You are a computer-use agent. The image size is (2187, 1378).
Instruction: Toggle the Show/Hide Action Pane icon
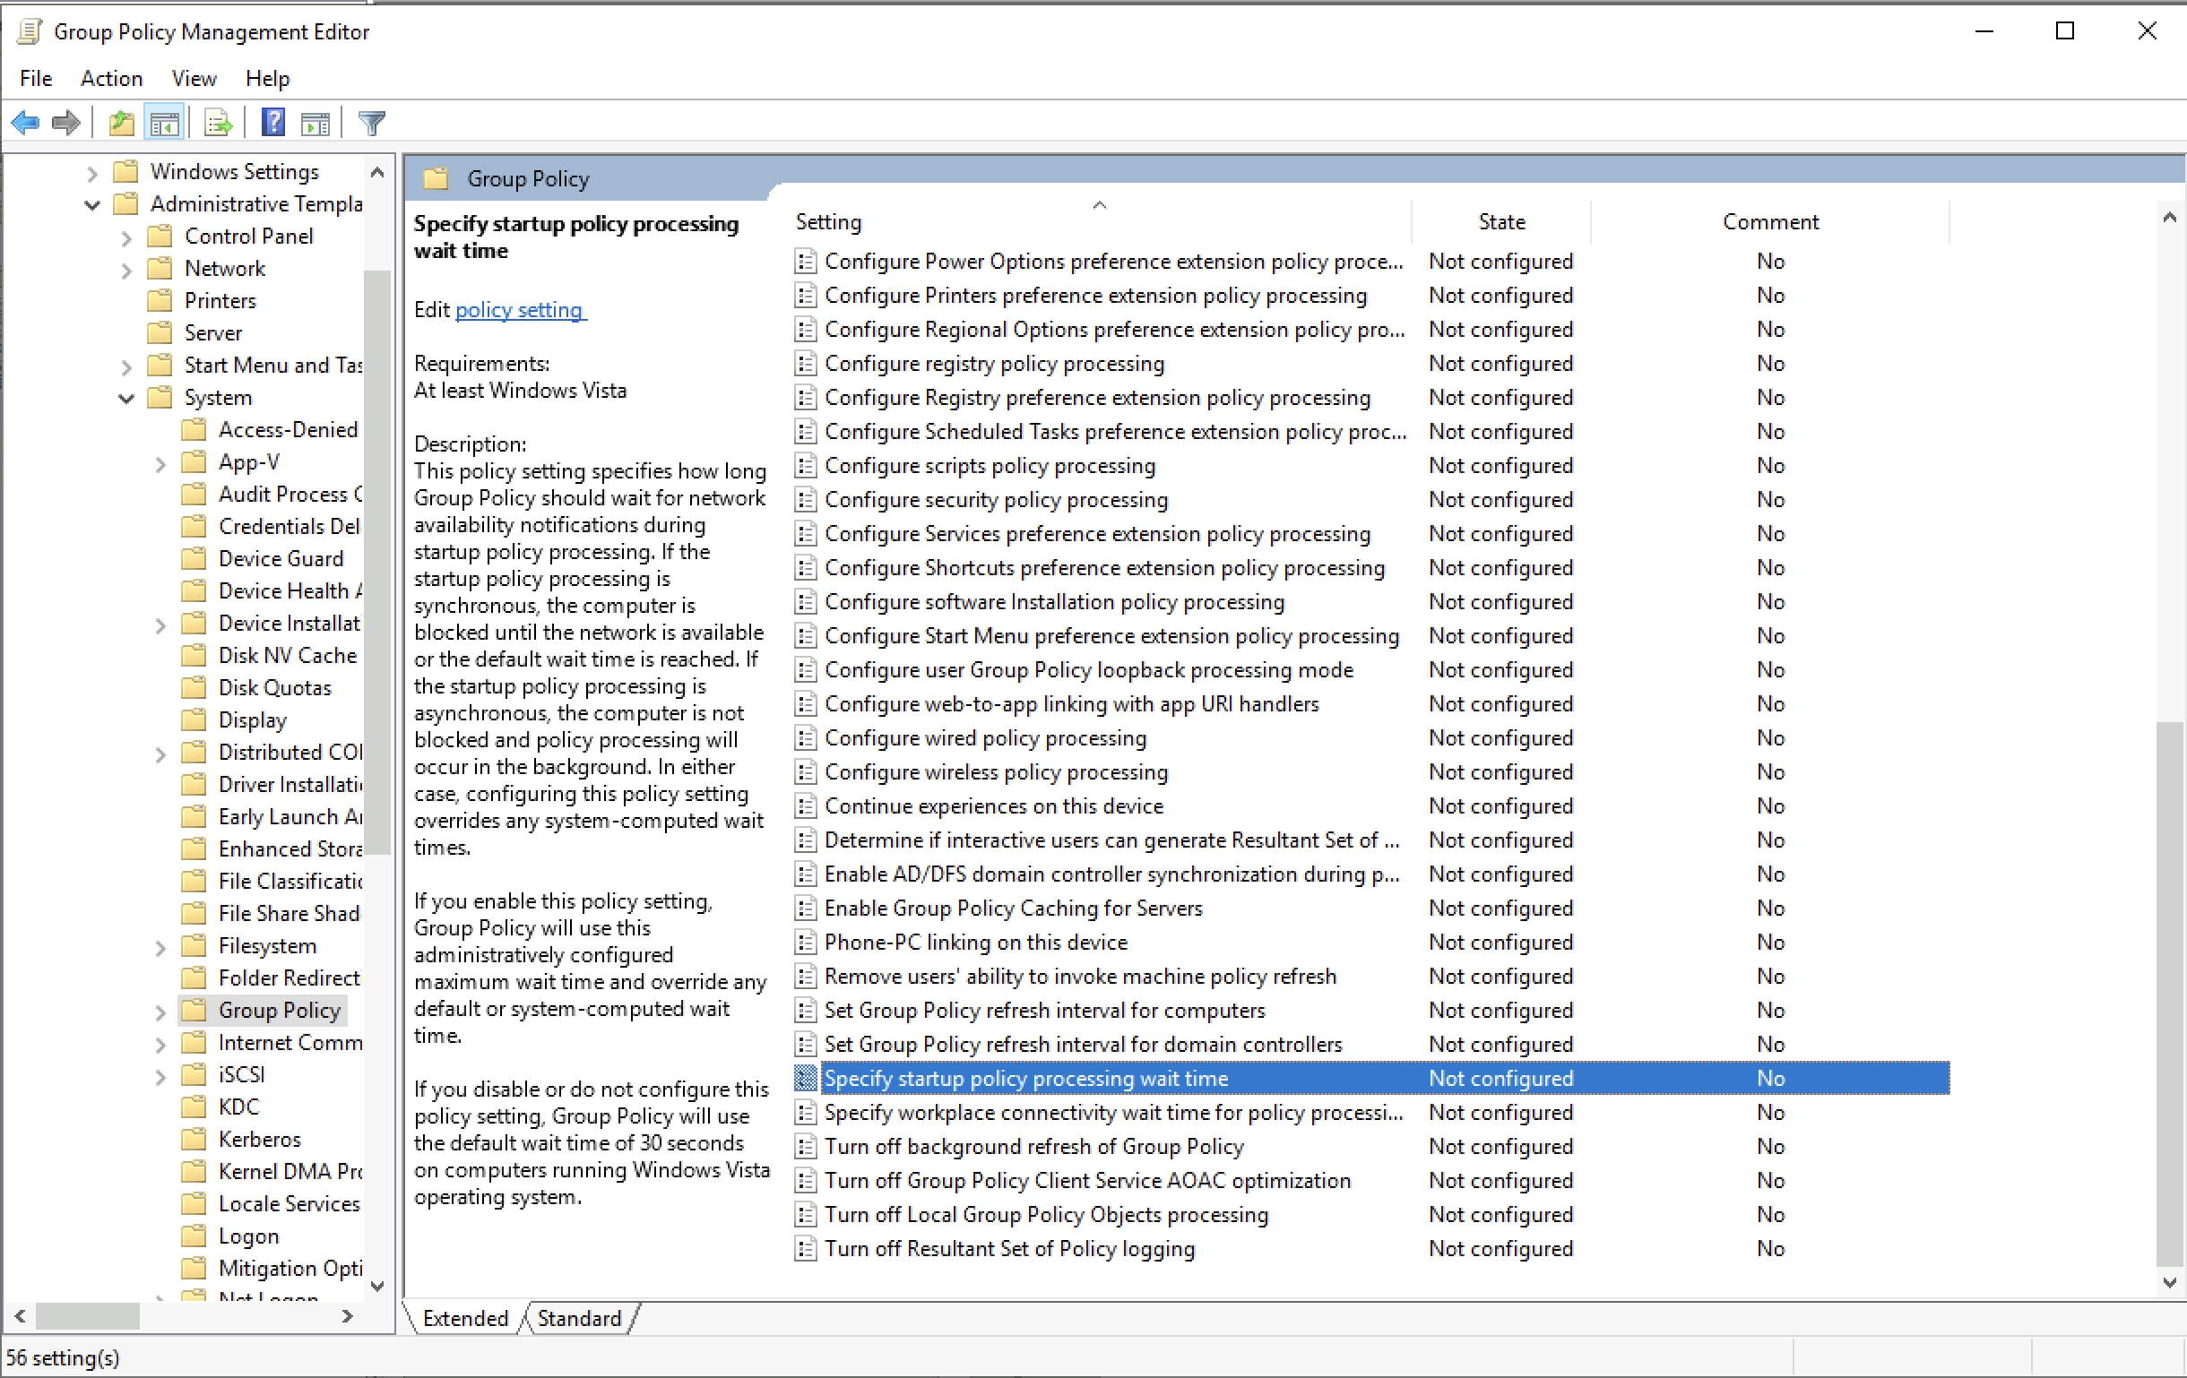(316, 123)
